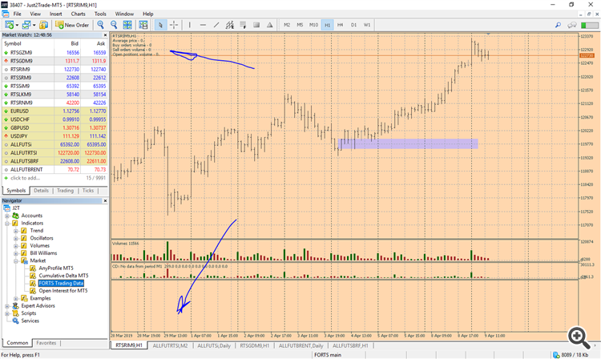Select the vertical line tool
Image resolution: width=601 pixels, height=359 pixels.
190,25
